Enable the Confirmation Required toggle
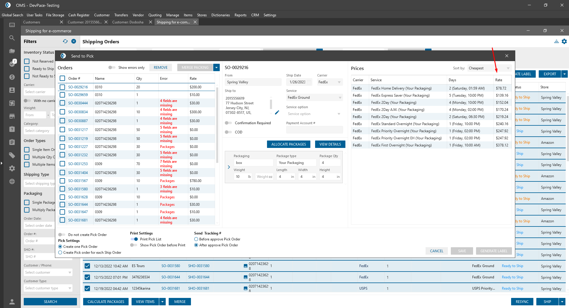569x308 pixels. click(228, 123)
